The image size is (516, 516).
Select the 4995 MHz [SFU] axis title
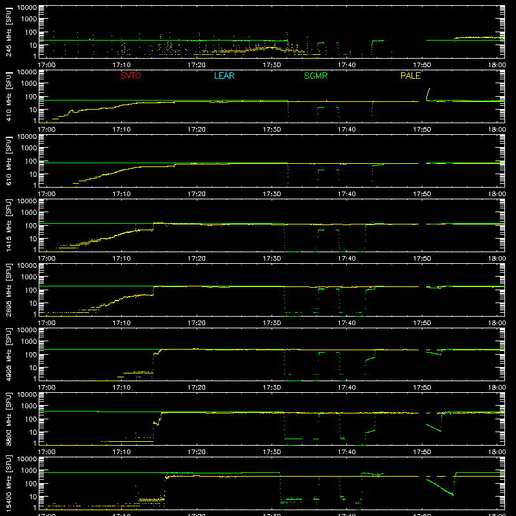[9, 354]
